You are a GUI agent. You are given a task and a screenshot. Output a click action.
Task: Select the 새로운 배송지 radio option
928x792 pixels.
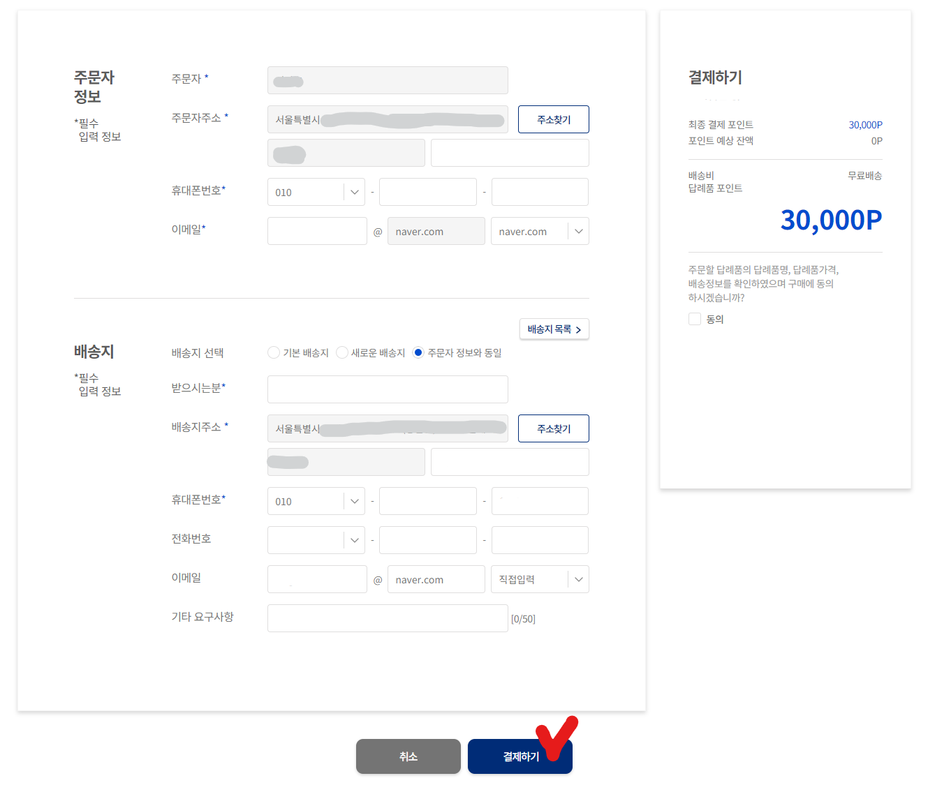tap(342, 352)
